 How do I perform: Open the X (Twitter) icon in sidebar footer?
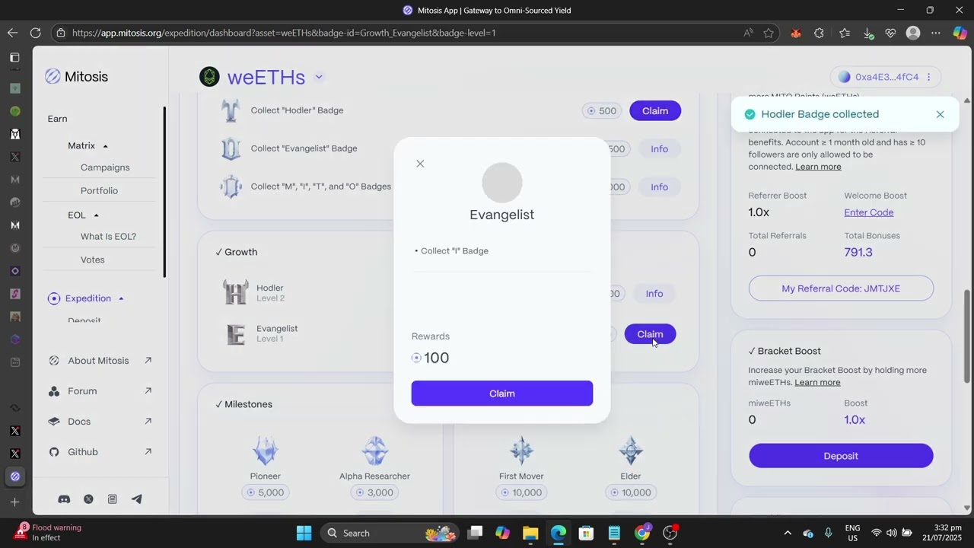88,499
